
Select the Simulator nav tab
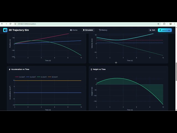pos(88,30)
